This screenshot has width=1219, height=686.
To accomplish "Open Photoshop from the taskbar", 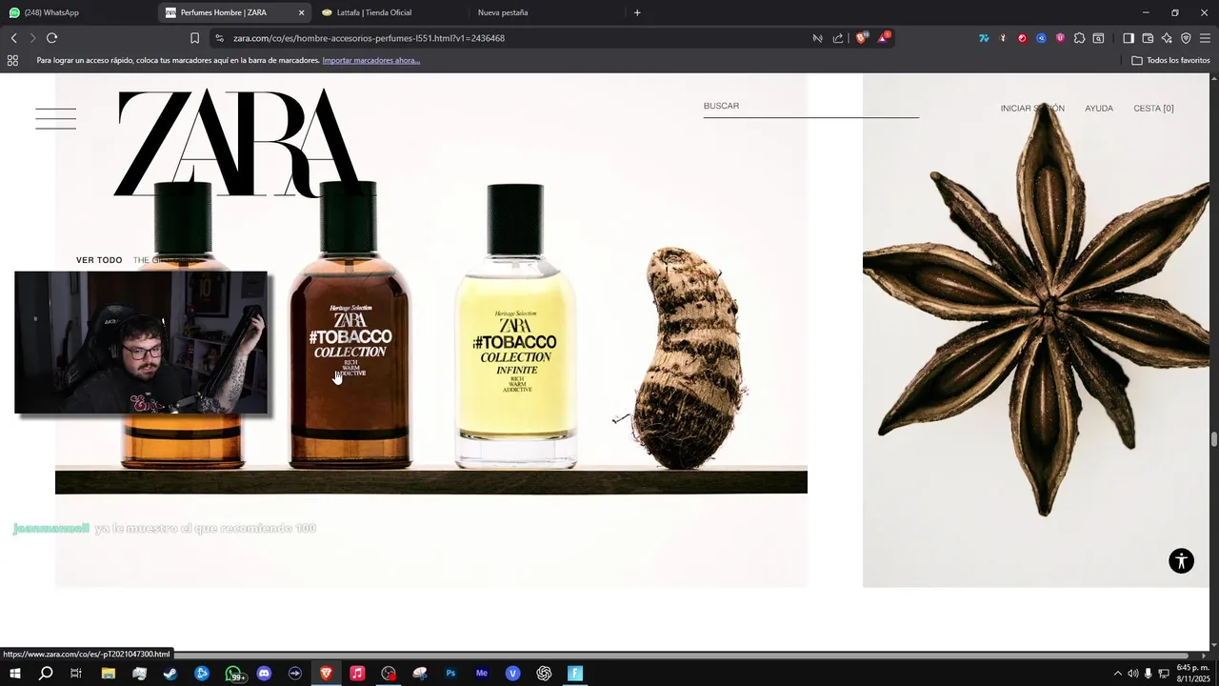I will (x=450, y=674).
